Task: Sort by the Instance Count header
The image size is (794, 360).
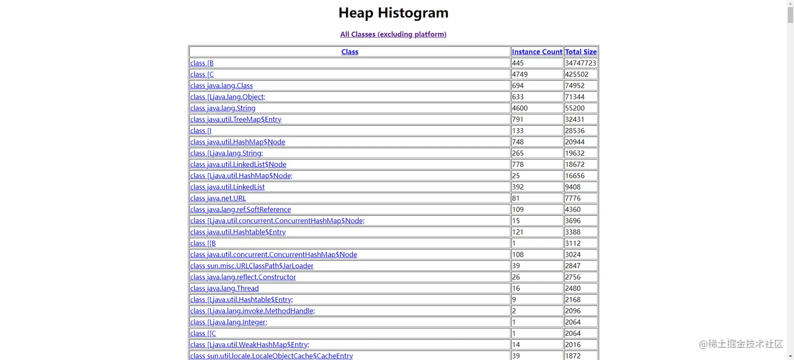Action: click(537, 51)
